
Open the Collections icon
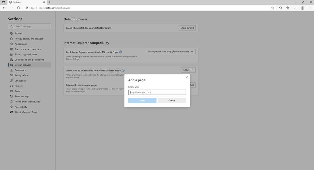[x=288, y=8]
